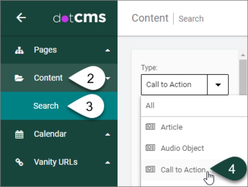
Task: Click the icon beside Audio Object
Action: click(150, 148)
